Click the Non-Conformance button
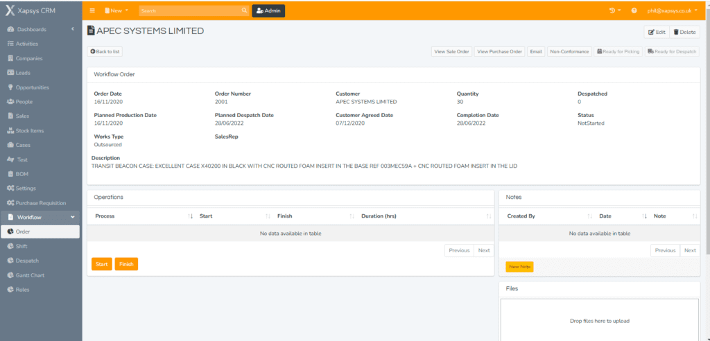710x341 pixels. pos(569,51)
